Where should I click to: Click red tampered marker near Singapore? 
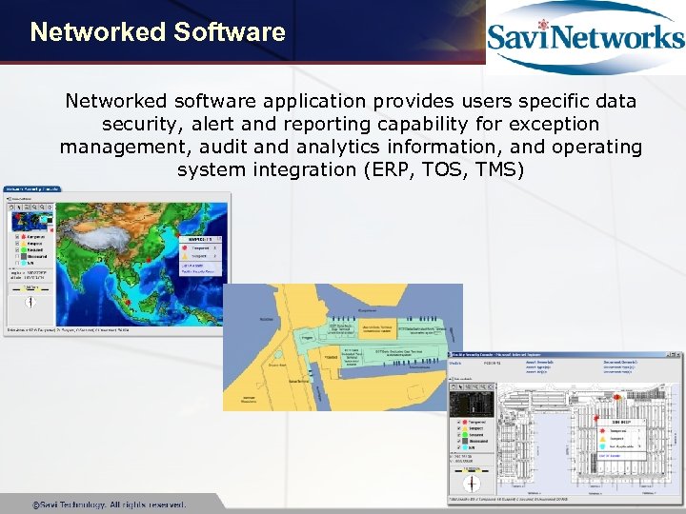coord(128,302)
